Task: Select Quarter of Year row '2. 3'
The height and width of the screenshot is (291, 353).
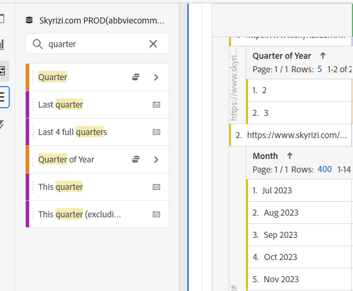Action: [x=299, y=113]
